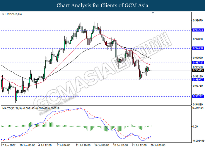Click the chart shift triangle marker at top

click(x=153, y=13)
